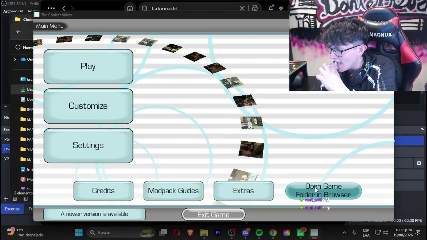Open the Extras menu

(x=244, y=191)
